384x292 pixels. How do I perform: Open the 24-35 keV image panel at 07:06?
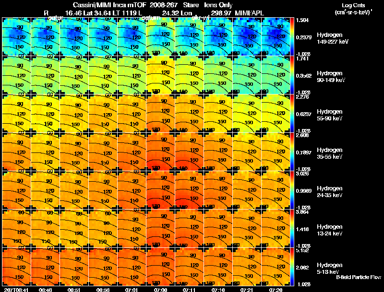tap(160, 190)
